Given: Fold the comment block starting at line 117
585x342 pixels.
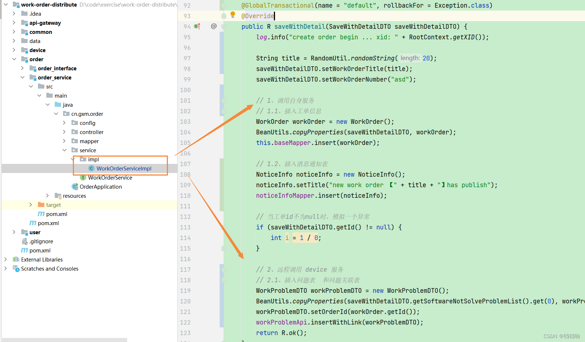Looking at the screenshot, I should [224, 270].
